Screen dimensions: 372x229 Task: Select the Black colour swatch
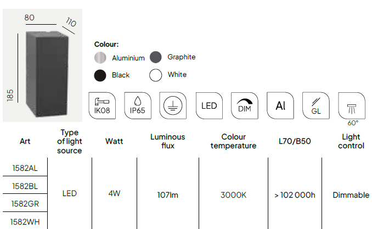[100, 76]
